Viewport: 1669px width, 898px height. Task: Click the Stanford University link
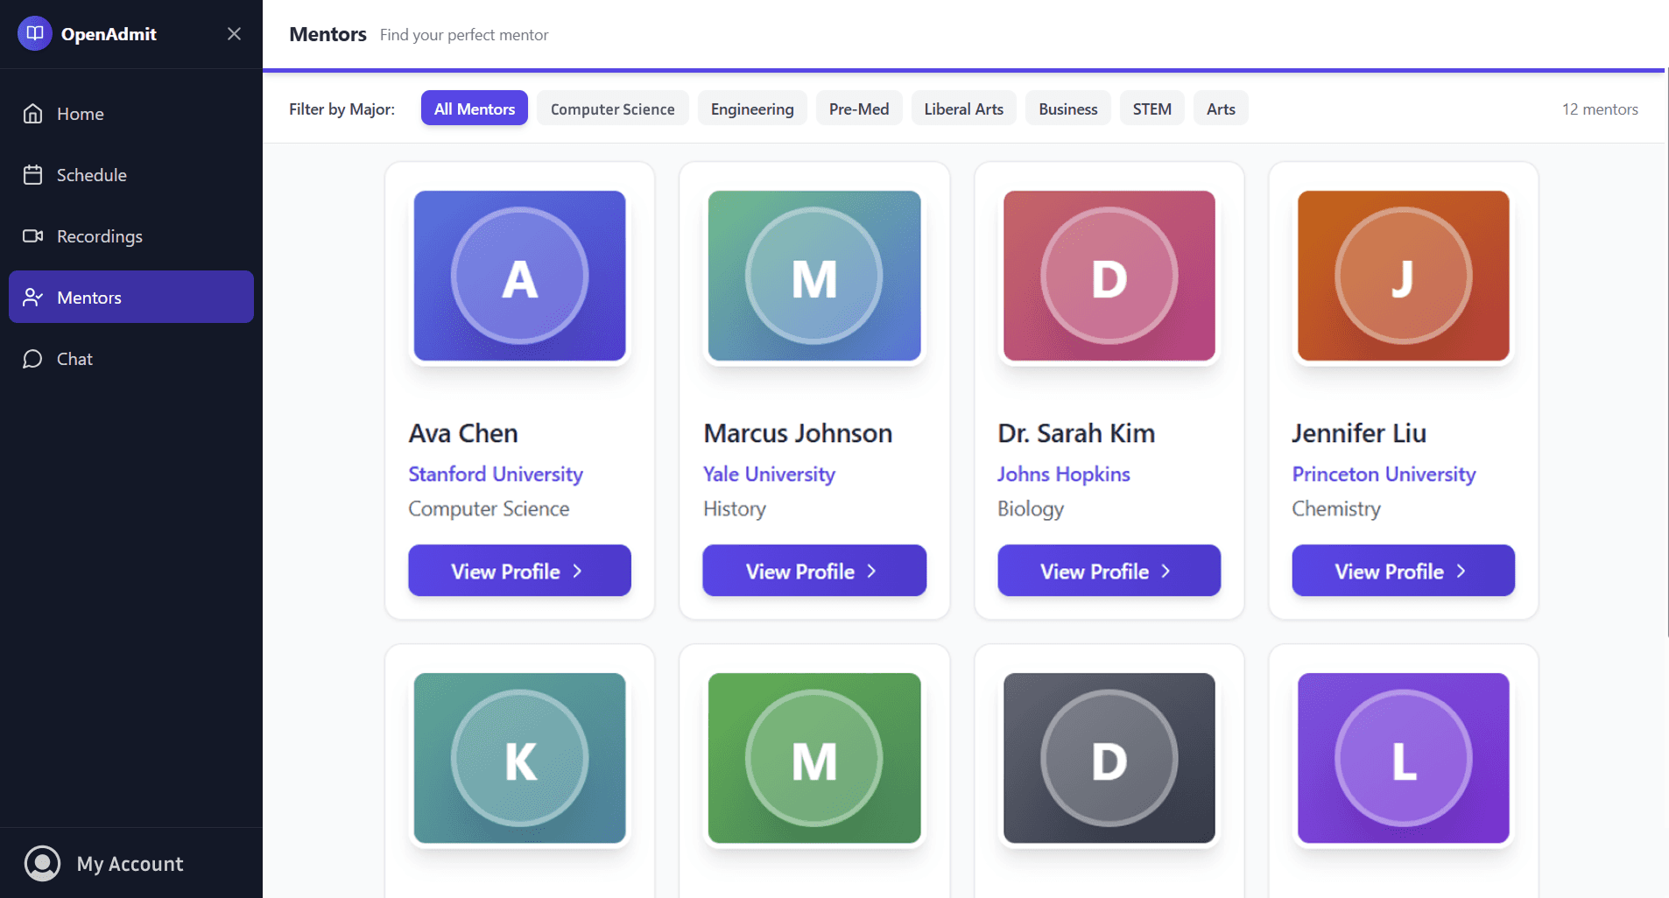(x=496, y=474)
